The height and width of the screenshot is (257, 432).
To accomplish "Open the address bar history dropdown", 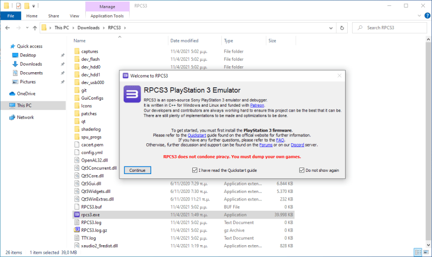I will click(331, 28).
